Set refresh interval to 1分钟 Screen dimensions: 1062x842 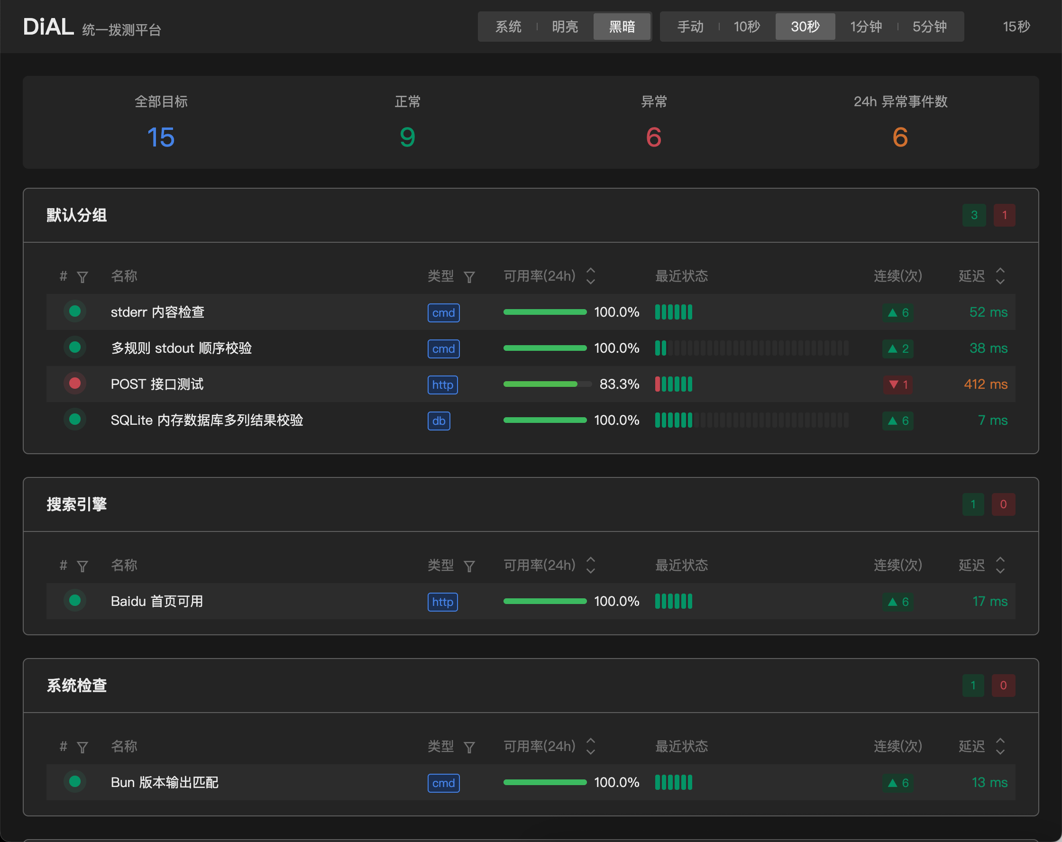tap(866, 27)
